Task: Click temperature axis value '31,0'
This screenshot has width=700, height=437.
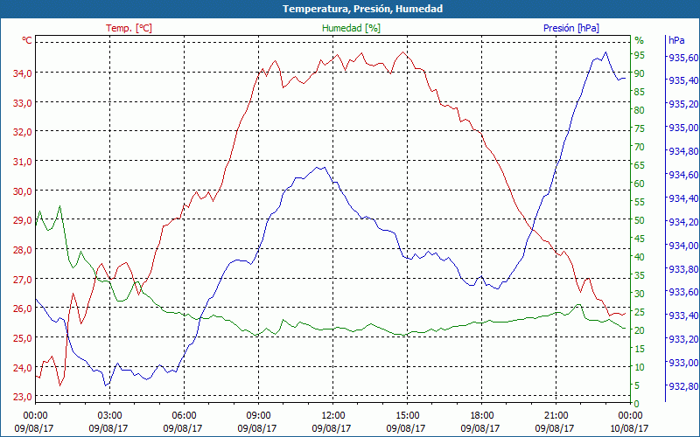Action: click(x=22, y=162)
